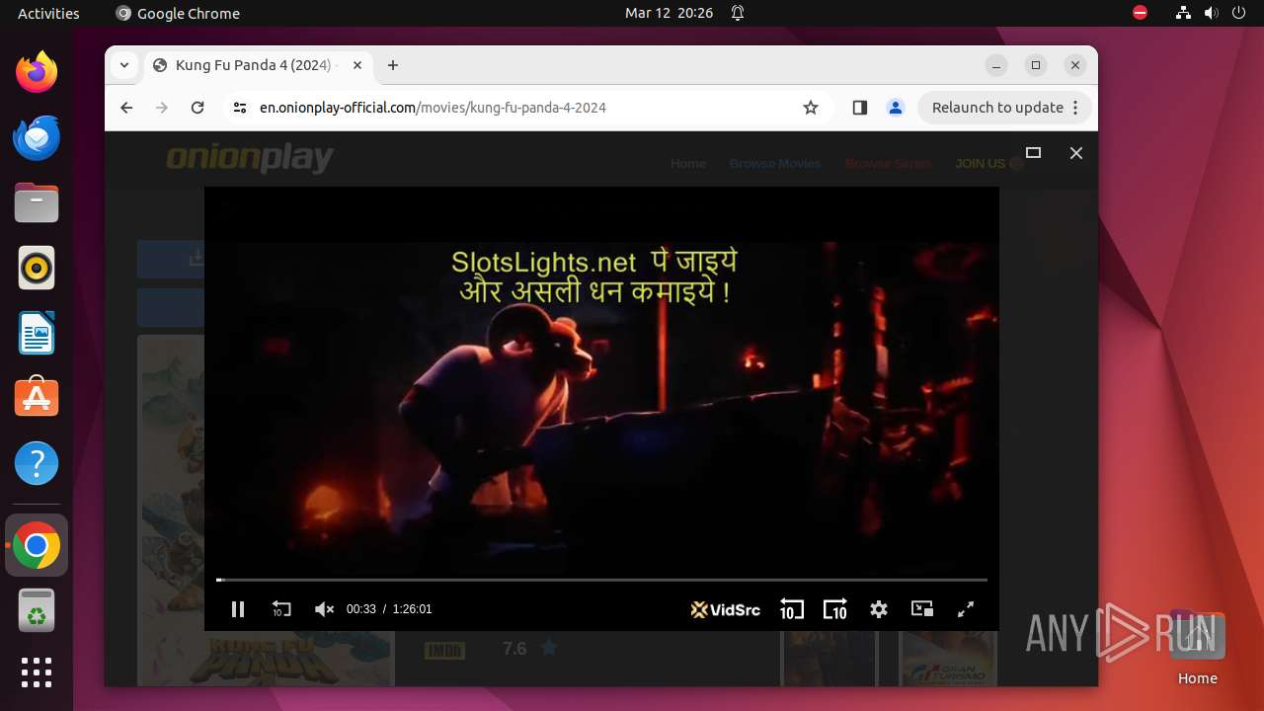This screenshot has width=1264, height=711.
Task: Skip back 10 seconds in video
Action: click(792, 609)
